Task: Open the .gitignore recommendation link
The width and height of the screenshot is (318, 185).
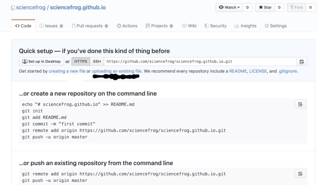Action: (288, 71)
